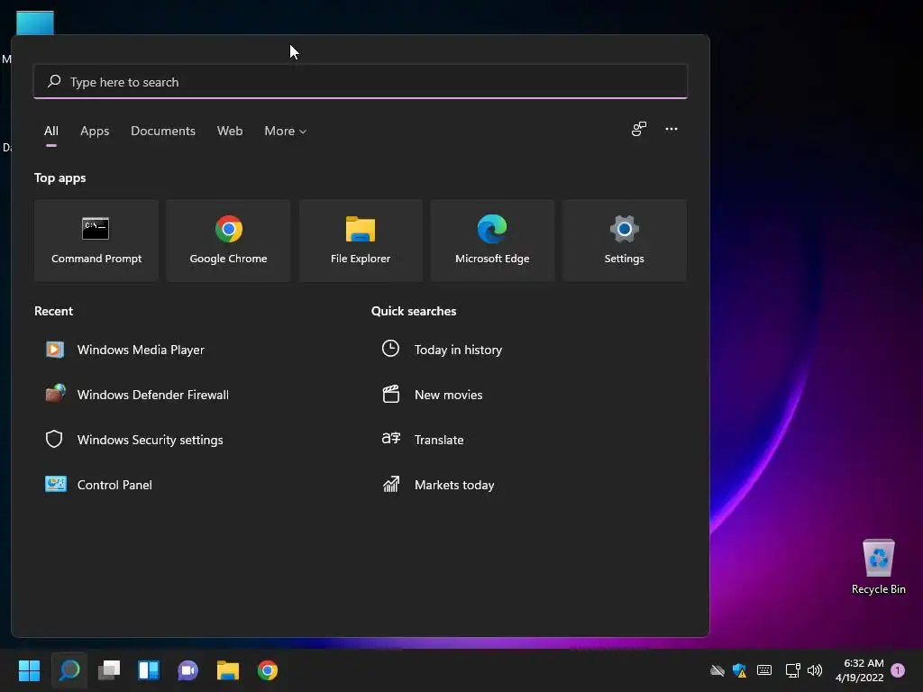Viewport: 923px width, 692px height.
Task: Select the All search tab
Action: pyautogui.click(x=51, y=132)
